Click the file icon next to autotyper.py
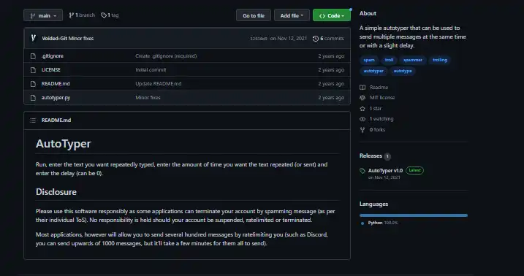The image size is (524, 276). point(33,98)
